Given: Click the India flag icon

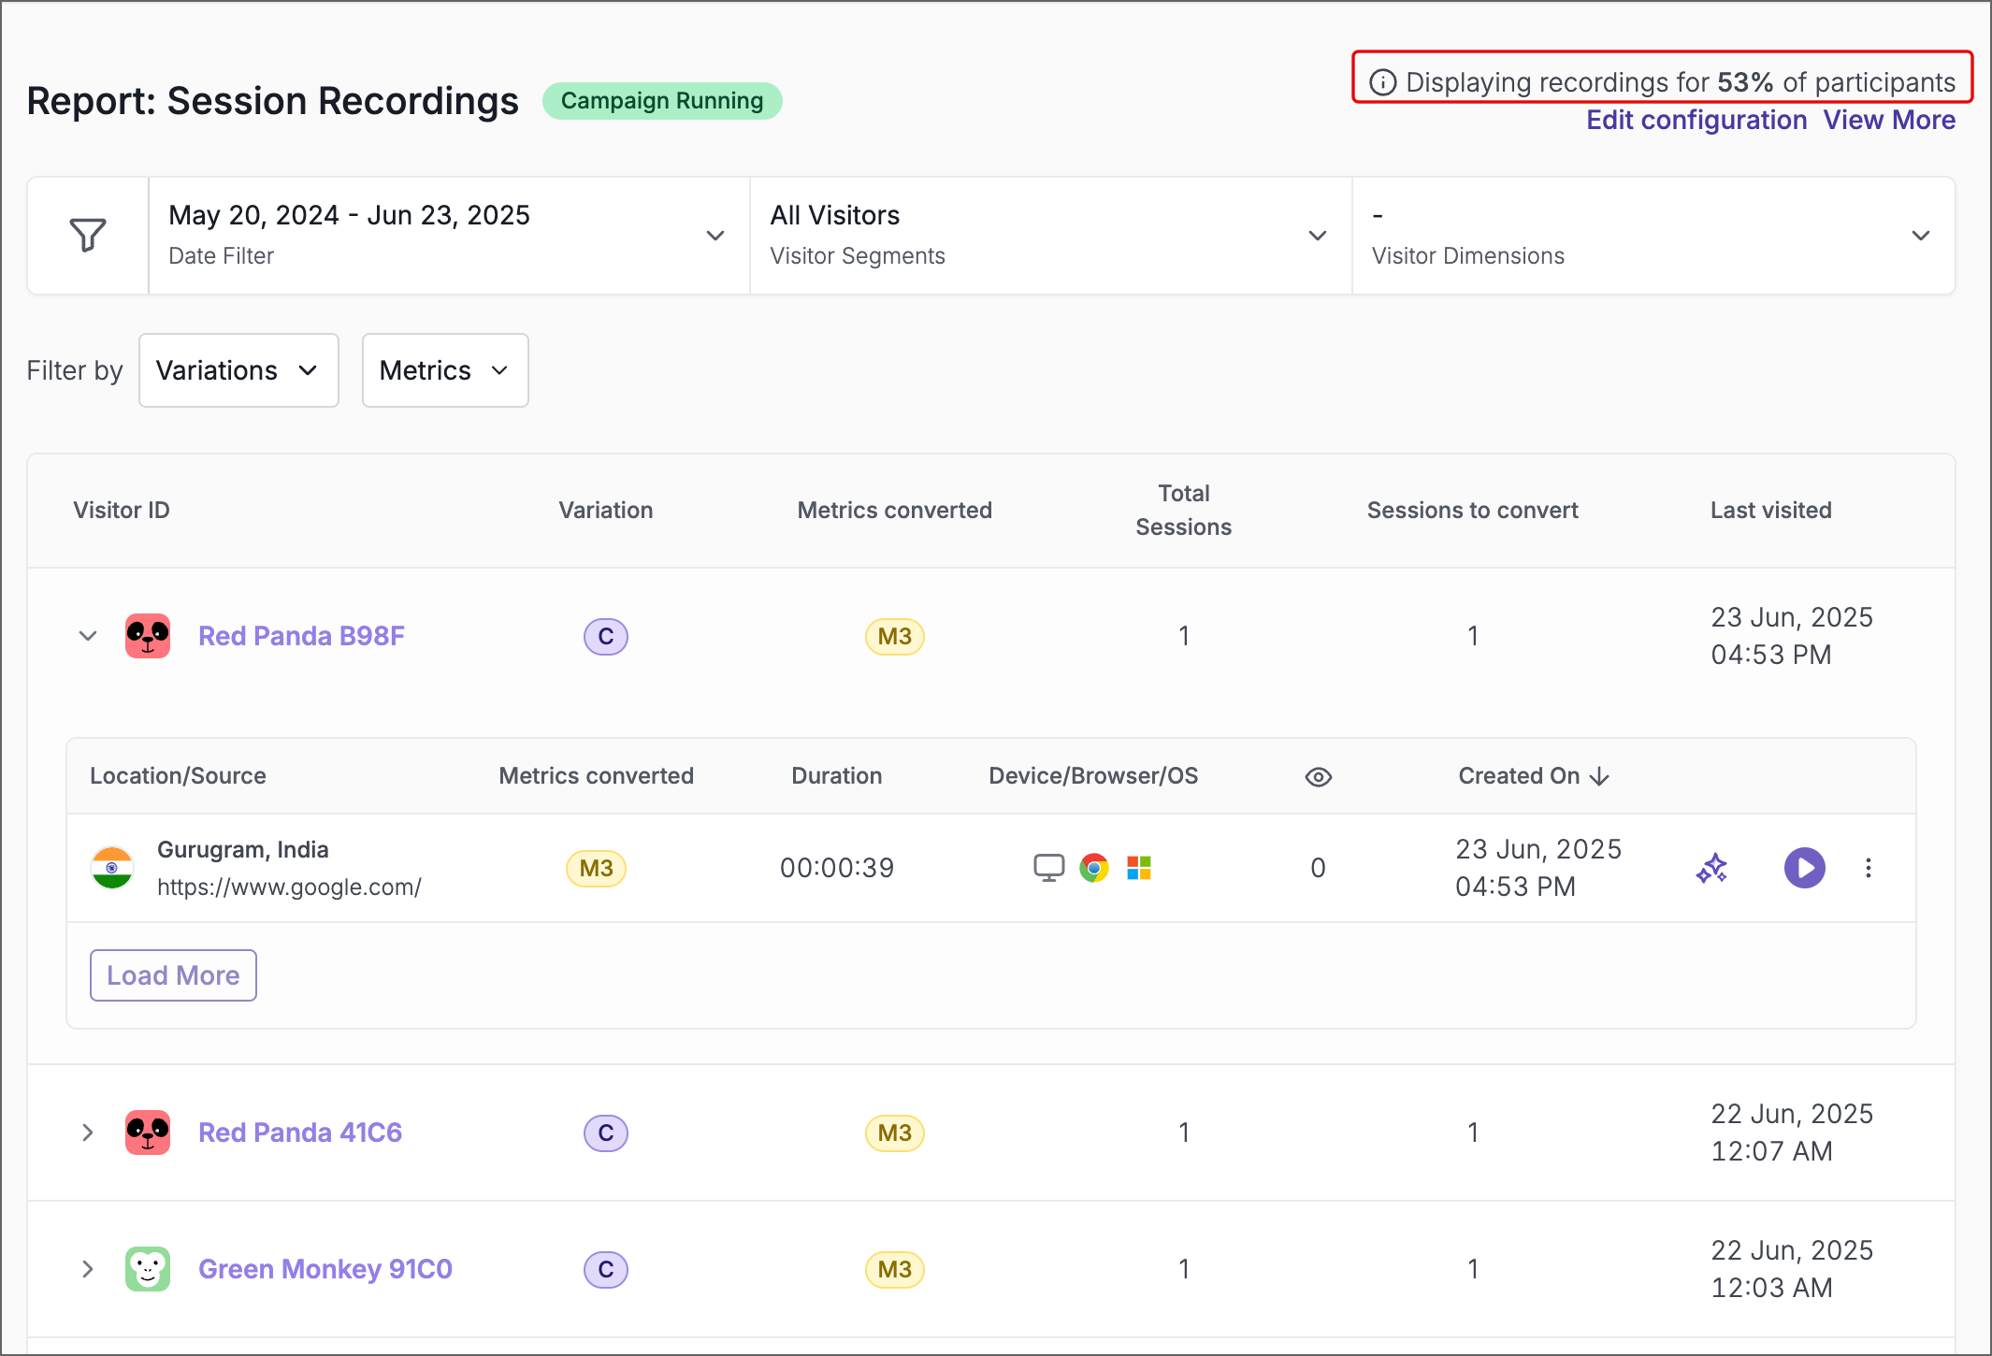Looking at the screenshot, I should pyautogui.click(x=112, y=868).
